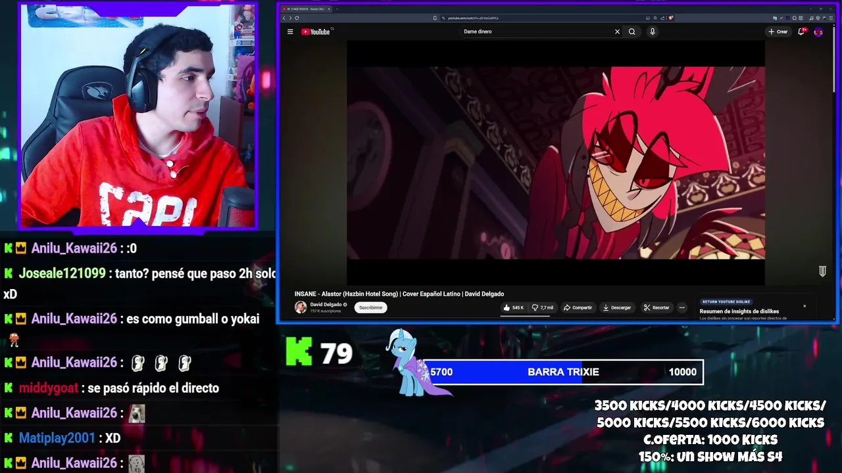Click the YouTube search magnifier button

tap(632, 32)
